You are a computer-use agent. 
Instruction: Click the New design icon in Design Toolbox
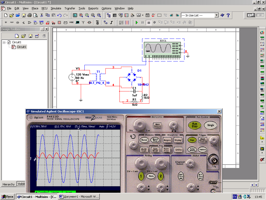click(x=17, y=36)
